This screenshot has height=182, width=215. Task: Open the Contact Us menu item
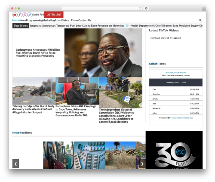click(x=85, y=20)
